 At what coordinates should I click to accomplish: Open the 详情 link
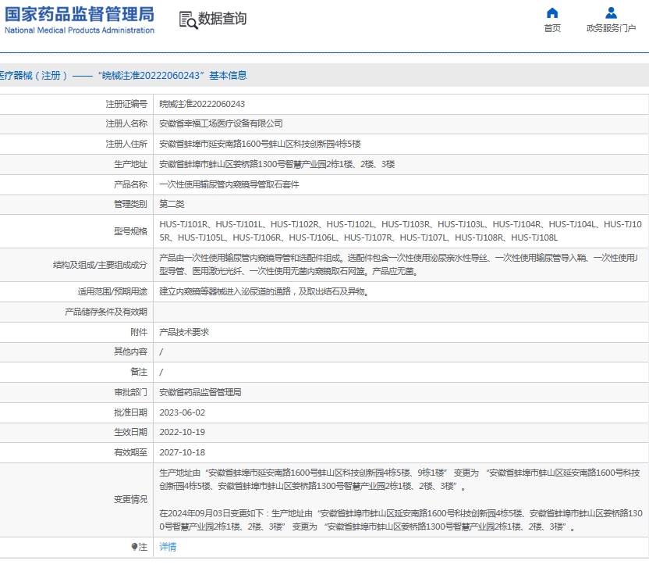(168, 547)
